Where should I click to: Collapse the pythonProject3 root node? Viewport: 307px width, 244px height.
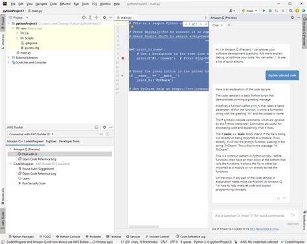[8, 23]
